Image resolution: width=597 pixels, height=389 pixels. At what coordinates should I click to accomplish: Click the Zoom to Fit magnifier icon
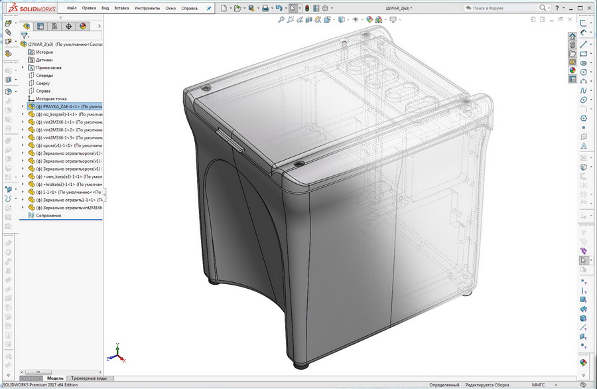281,19
